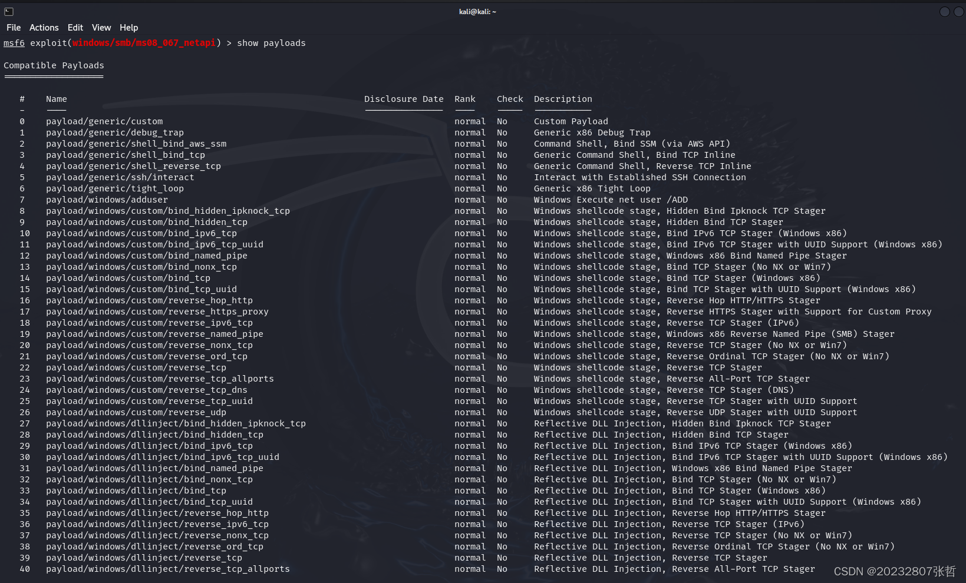The width and height of the screenshot is (966, 583).
Task: Click the Description column header
Action: [x=563, y=99]
